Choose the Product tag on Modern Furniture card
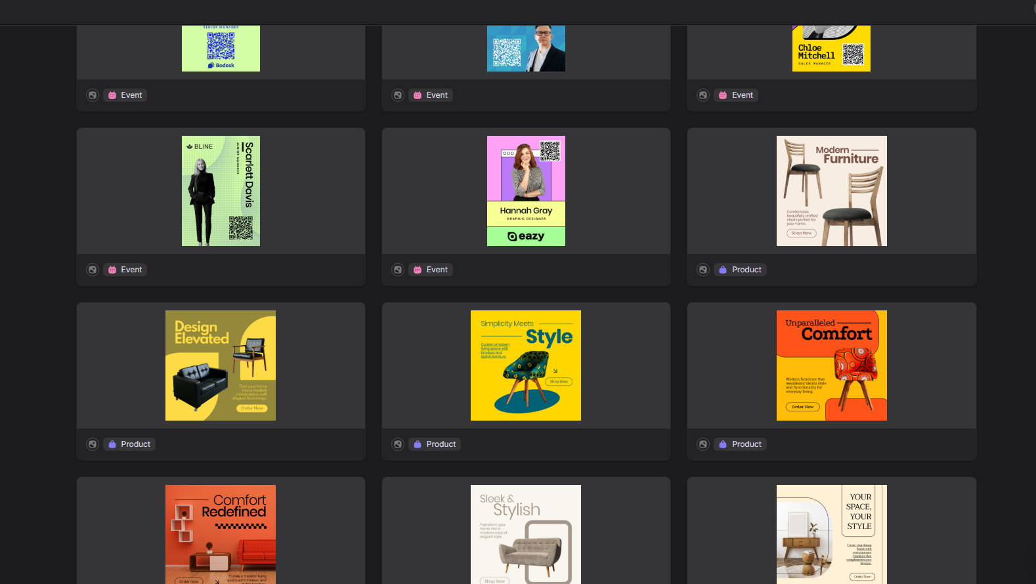 [741, 270]
